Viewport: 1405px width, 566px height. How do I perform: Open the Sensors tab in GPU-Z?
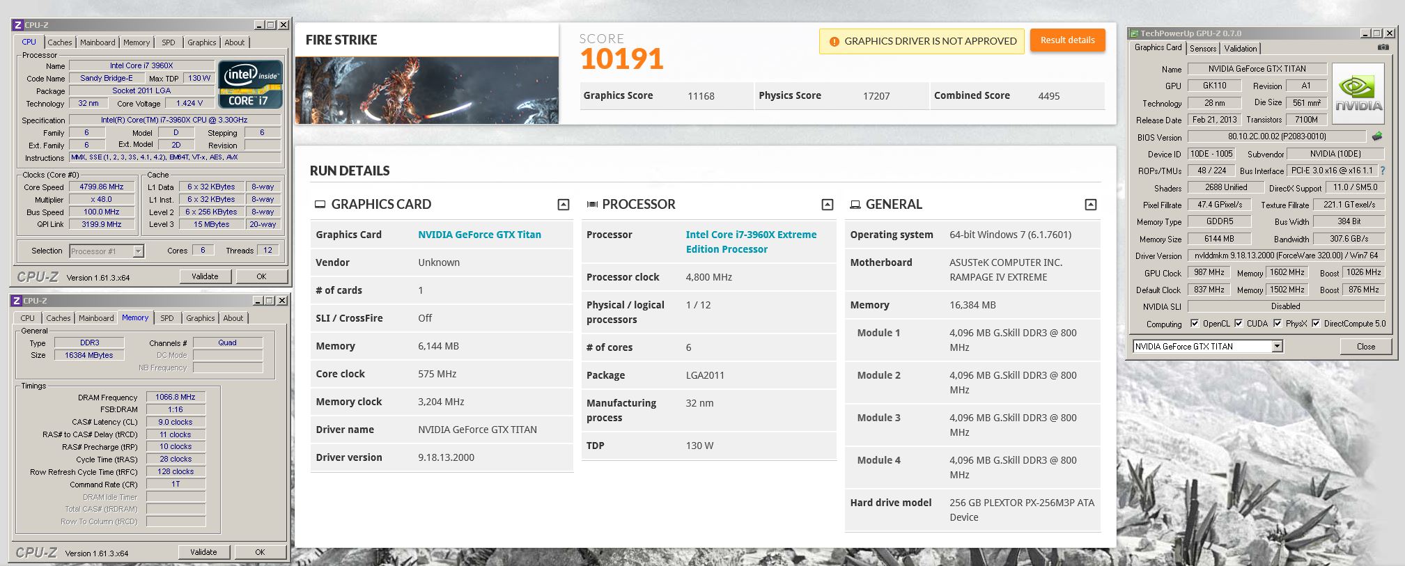coord(1203,48)
